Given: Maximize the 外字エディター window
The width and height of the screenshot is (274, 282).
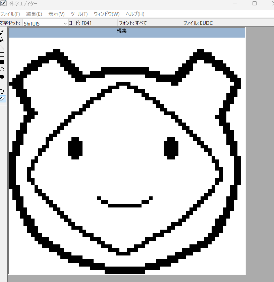Looking at the screenshot, I should [x=255, y=3].
